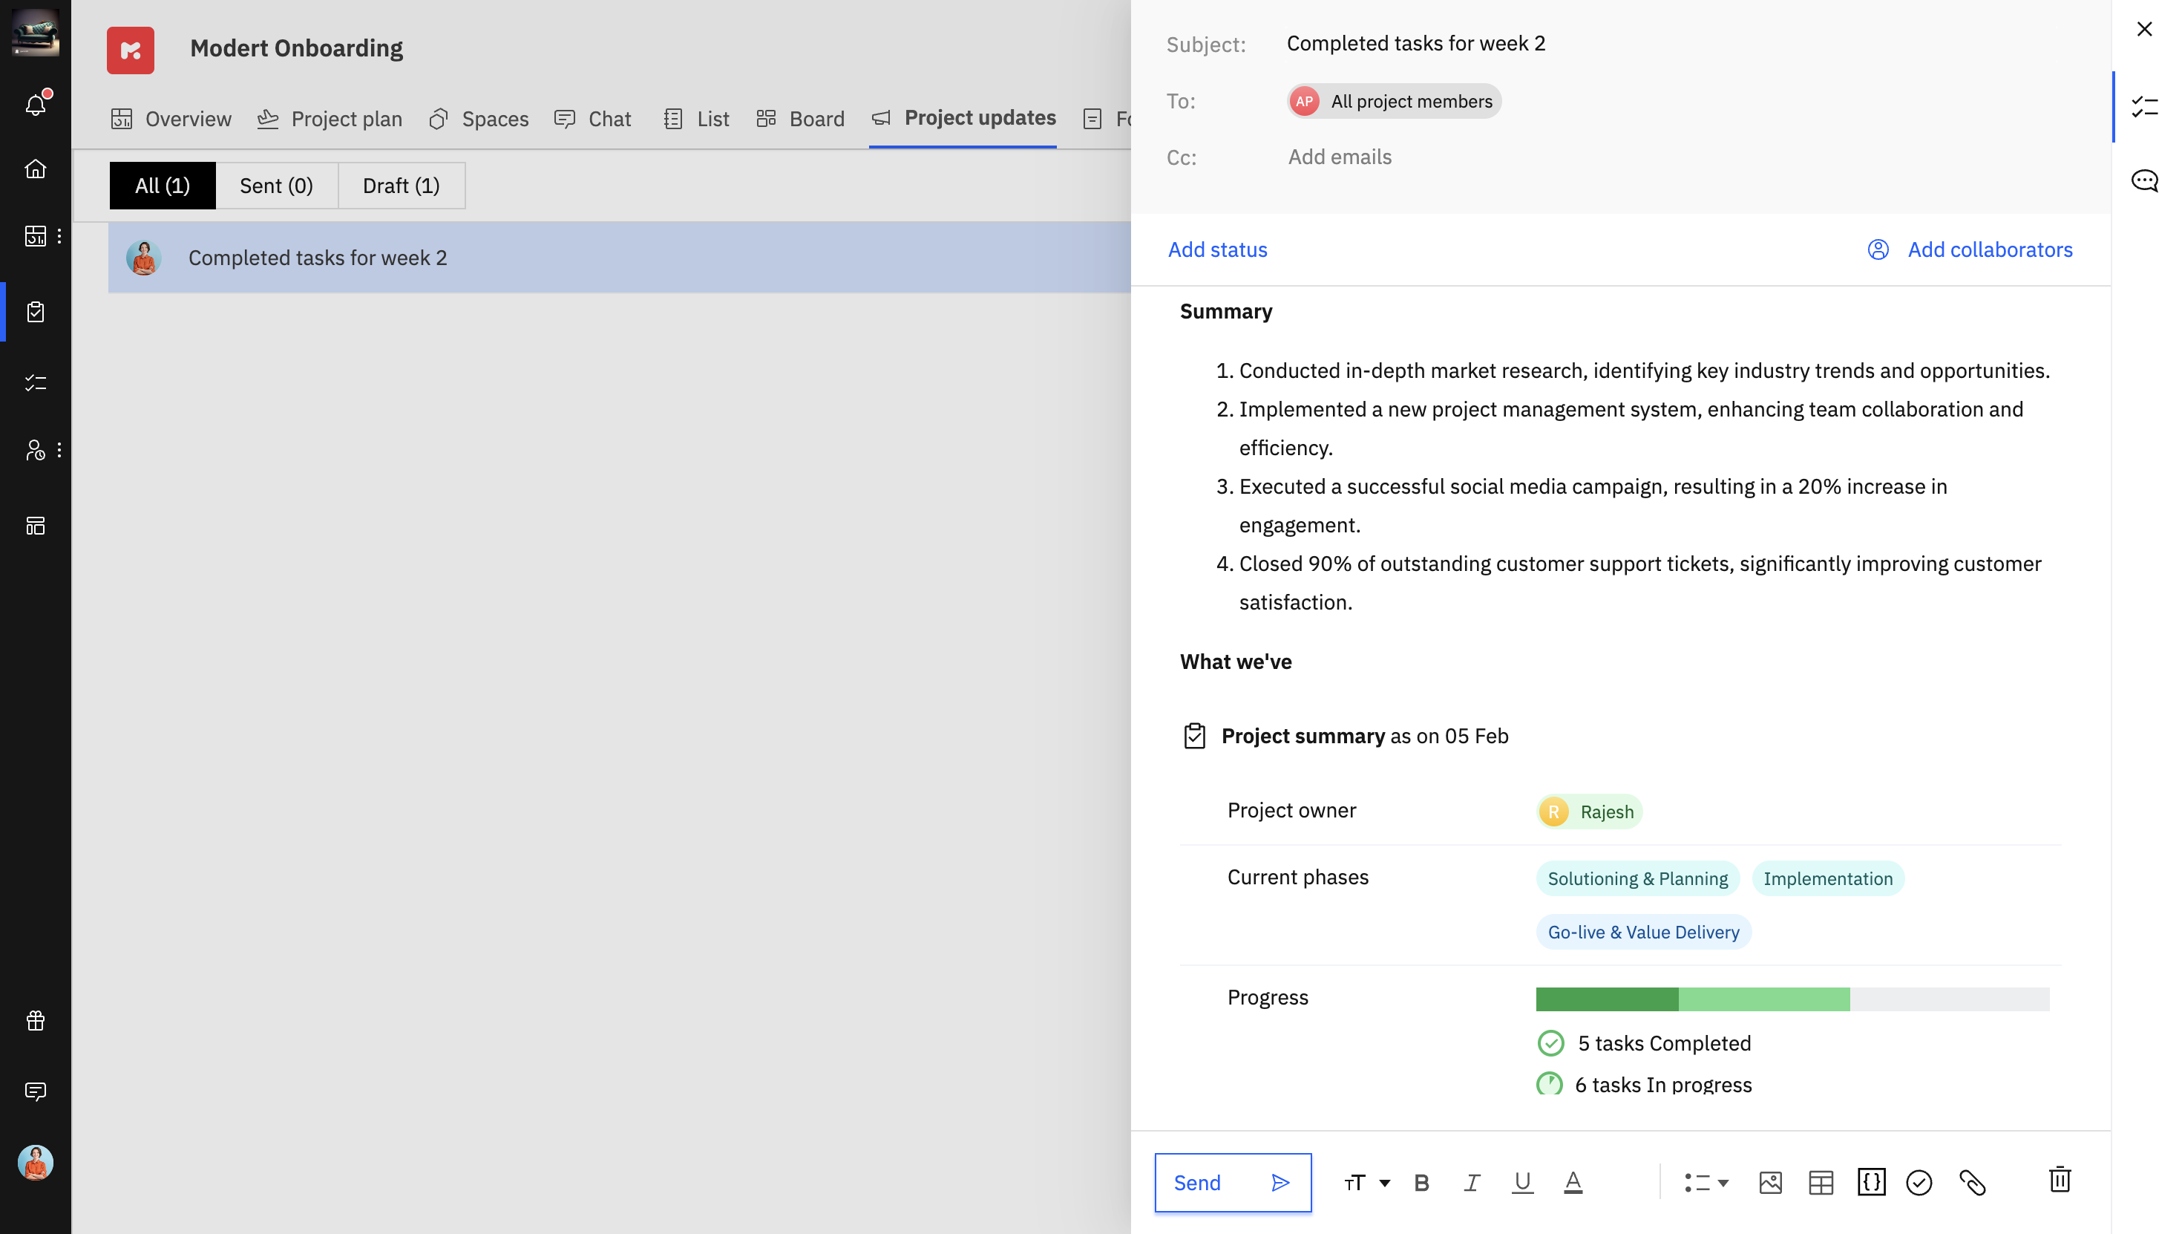Insert a task with the checkmark circle icon

1919,1182
